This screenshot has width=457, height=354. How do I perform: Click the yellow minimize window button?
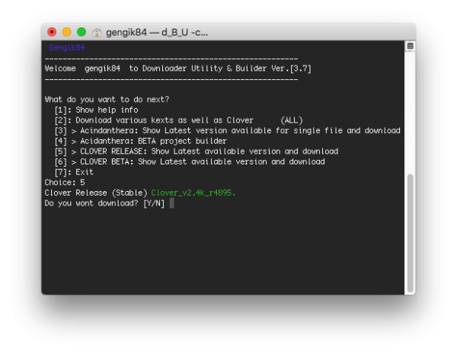(x=67, y=32)
